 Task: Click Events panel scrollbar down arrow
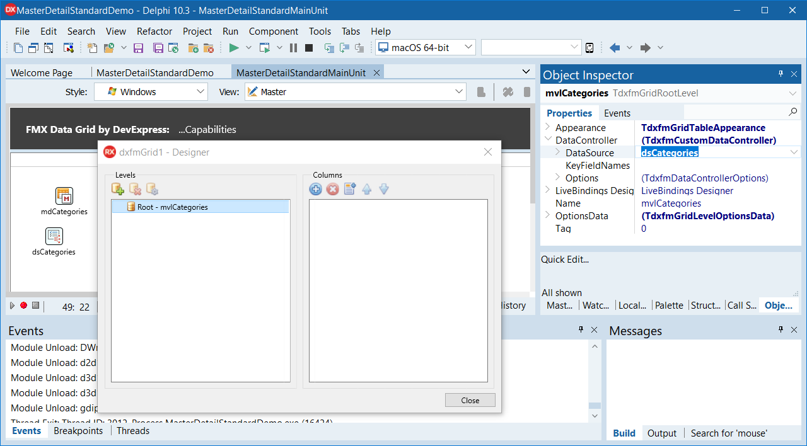click(x=595, y=416)
